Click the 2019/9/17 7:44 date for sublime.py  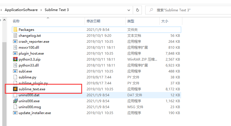pyautogui.click(x=99, y=77)
